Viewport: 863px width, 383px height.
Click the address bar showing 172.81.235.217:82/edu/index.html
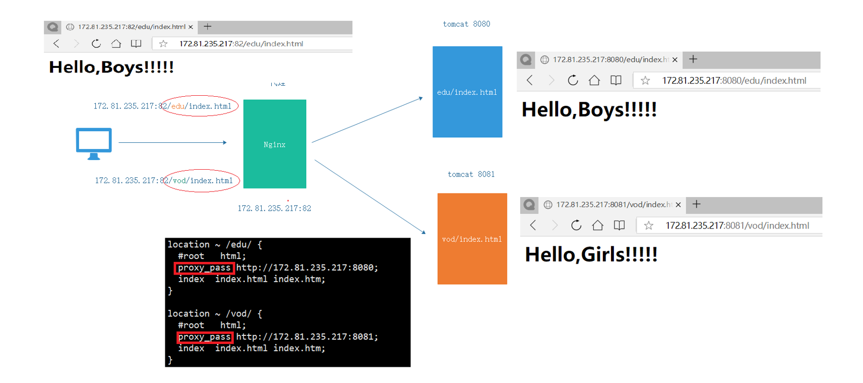click(x=253, y=44)
